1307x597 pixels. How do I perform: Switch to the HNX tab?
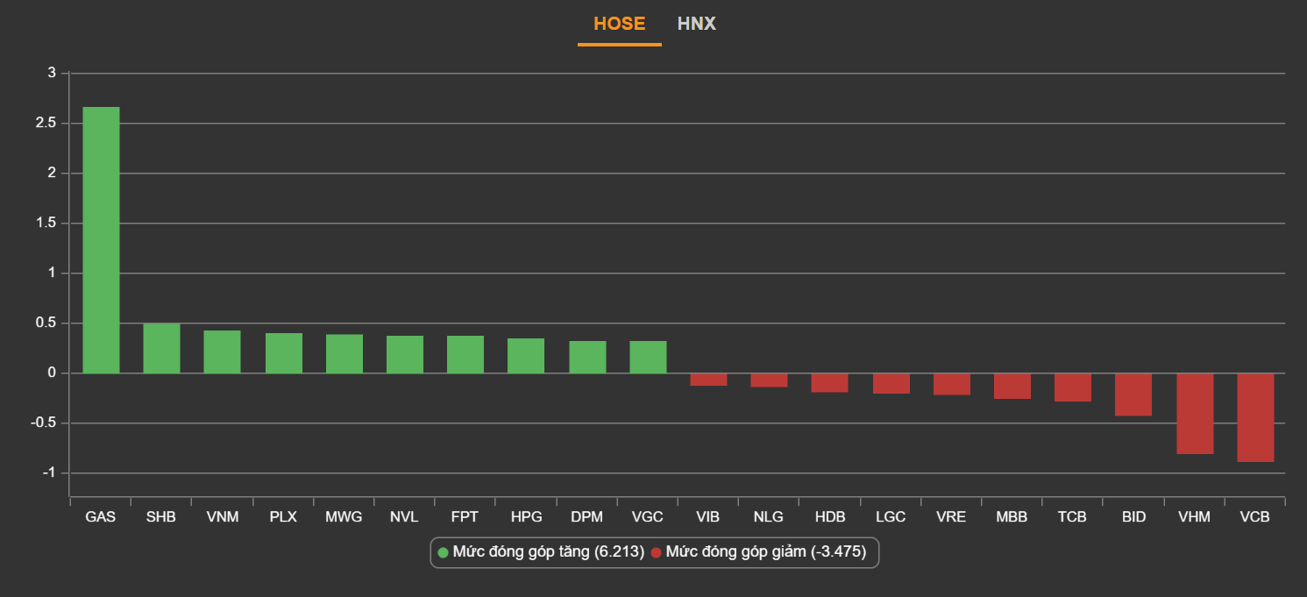coord(696,24)
